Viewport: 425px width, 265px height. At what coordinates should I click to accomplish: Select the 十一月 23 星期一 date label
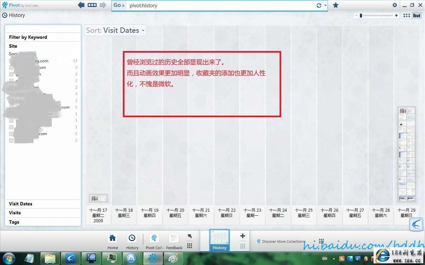coord(252,215)
